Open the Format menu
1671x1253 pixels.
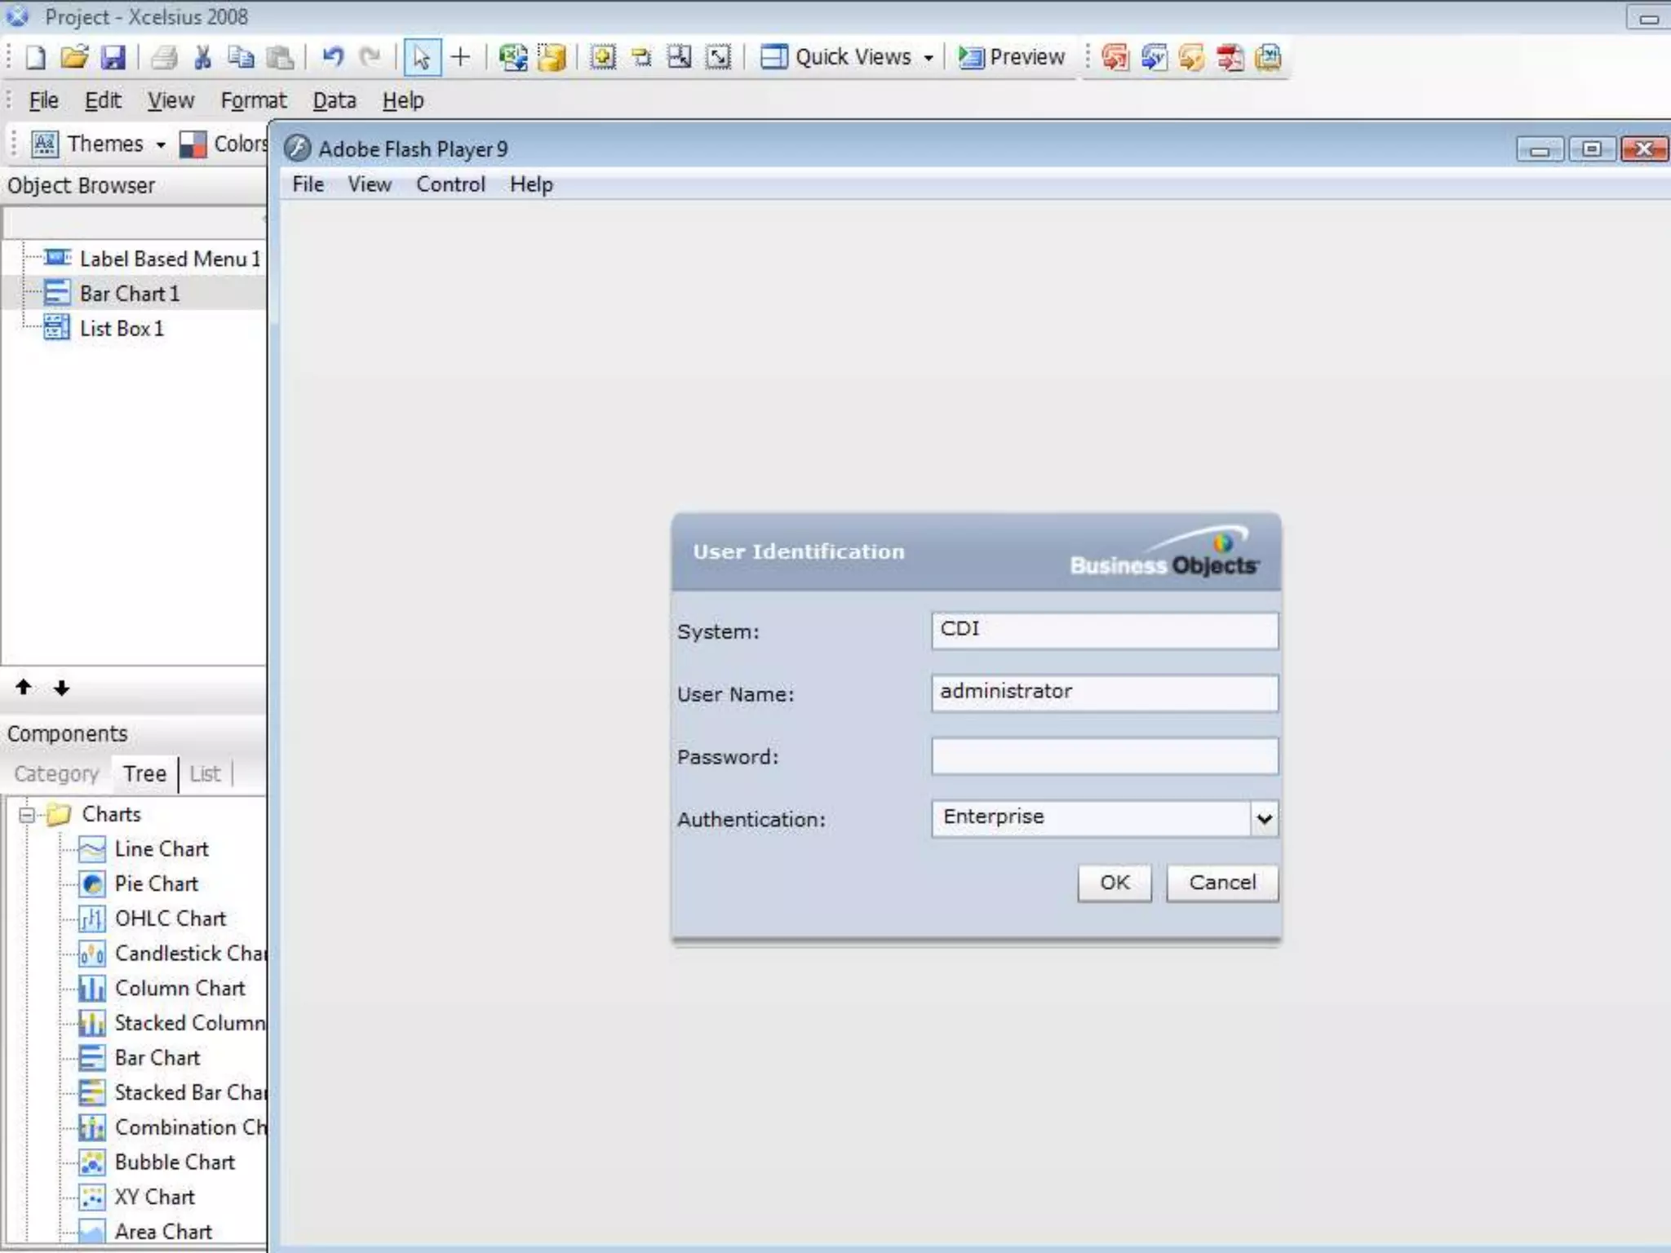click(x=254, y=100)
